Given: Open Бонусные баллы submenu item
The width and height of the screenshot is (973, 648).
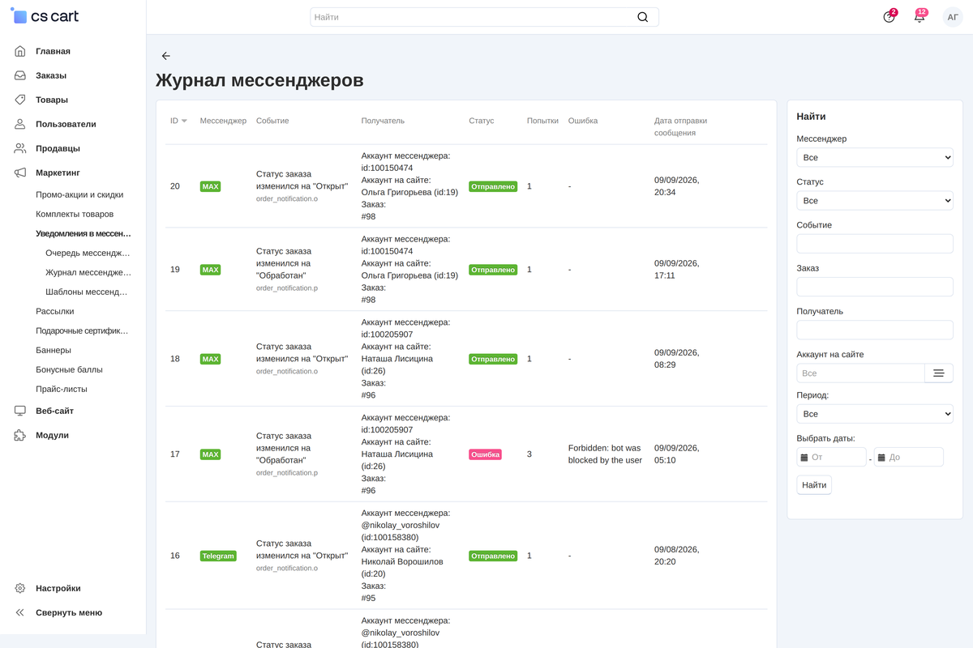Looking at the screenshot, I should tap(69, 369).
